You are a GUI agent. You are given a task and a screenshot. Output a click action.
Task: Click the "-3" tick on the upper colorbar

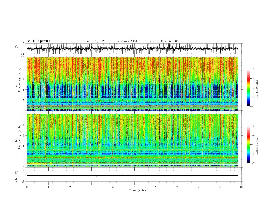coord(253,69)
